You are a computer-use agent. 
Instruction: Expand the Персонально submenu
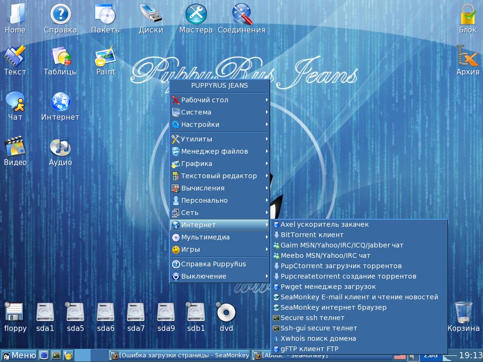[220, 200]
